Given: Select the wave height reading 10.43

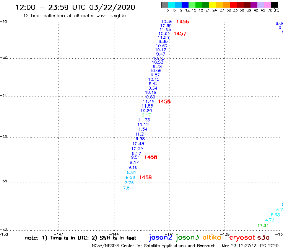Looking at the screenshot, I should 138,144.
